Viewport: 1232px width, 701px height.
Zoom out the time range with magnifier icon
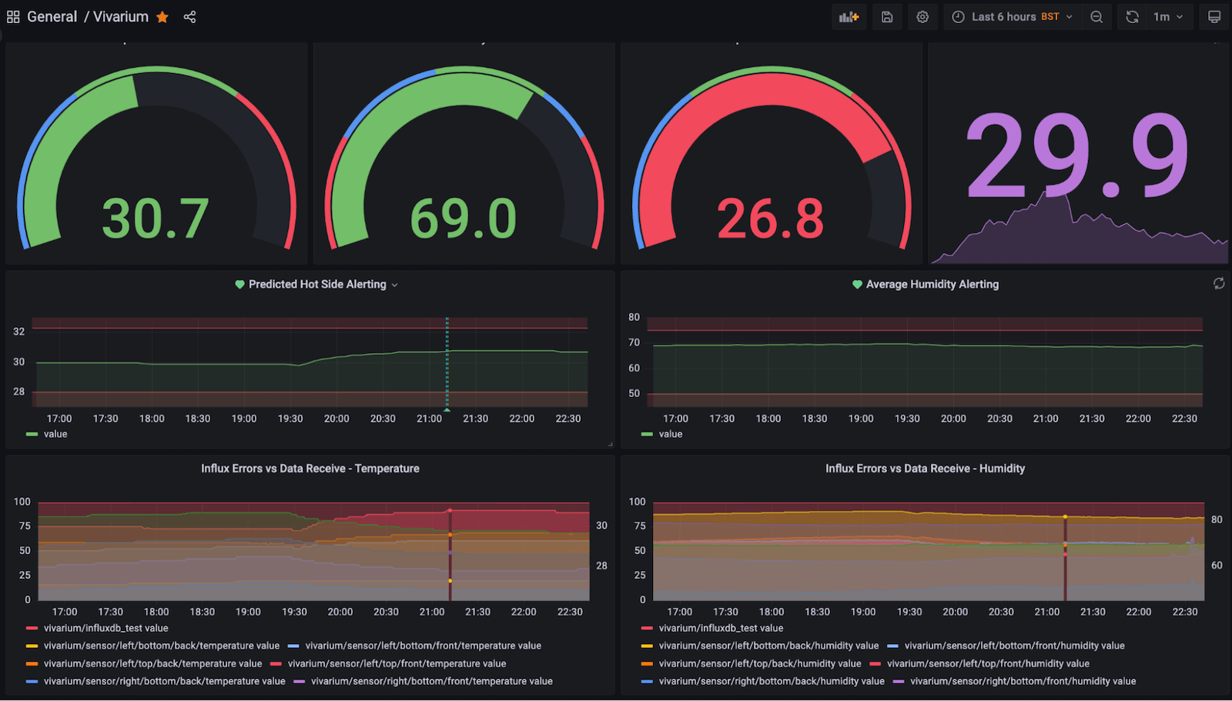click(1096, 16)
